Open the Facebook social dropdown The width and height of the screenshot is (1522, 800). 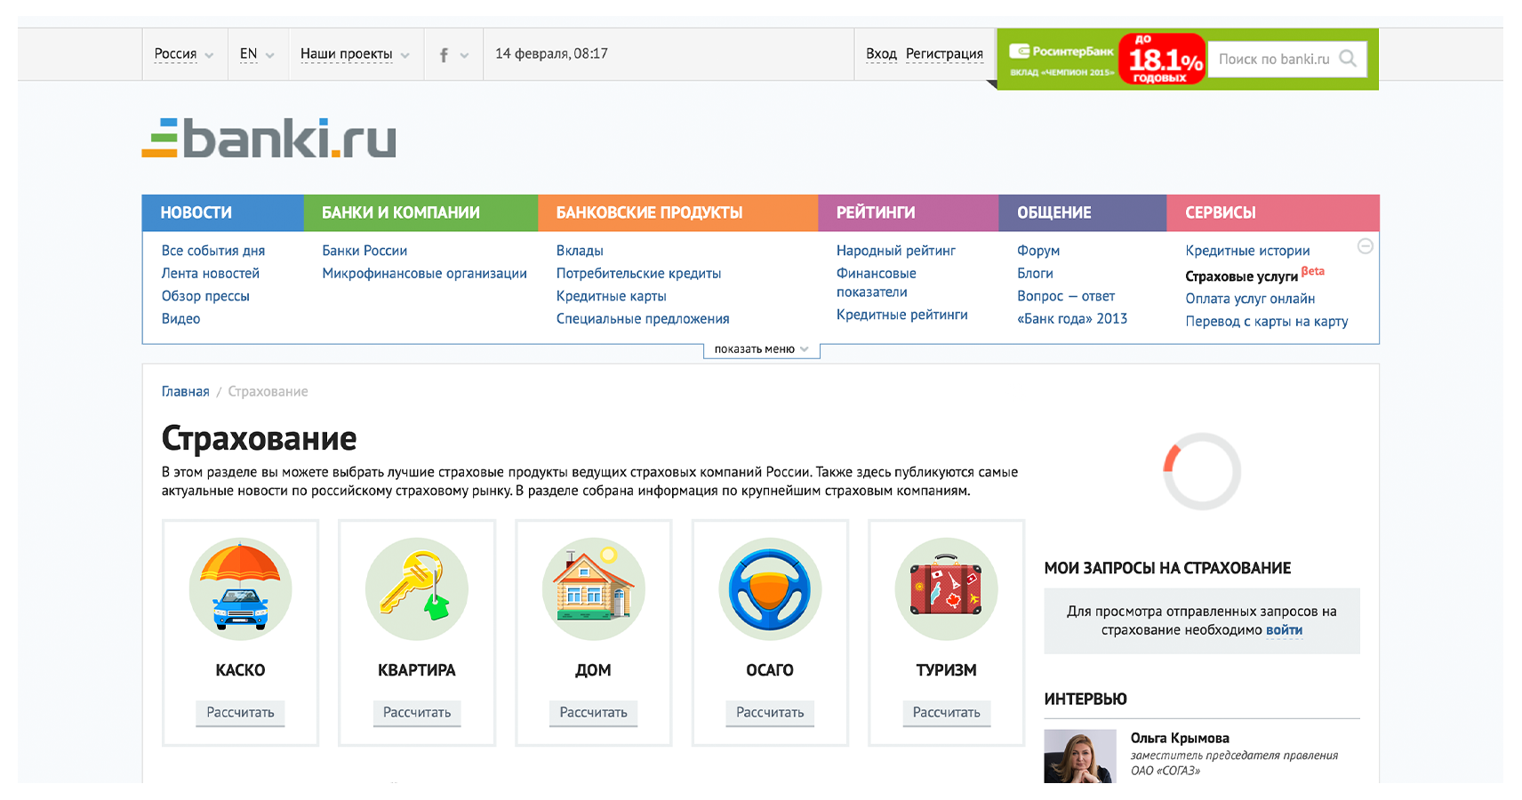(x=453, y=55)
